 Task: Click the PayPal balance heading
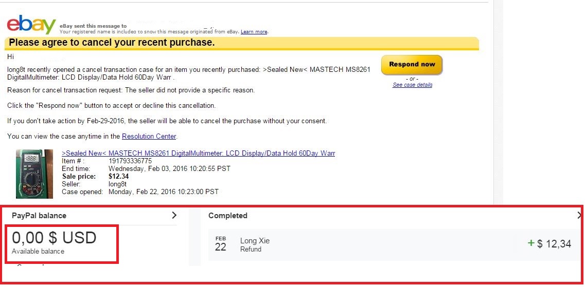(x=39, y=216)
